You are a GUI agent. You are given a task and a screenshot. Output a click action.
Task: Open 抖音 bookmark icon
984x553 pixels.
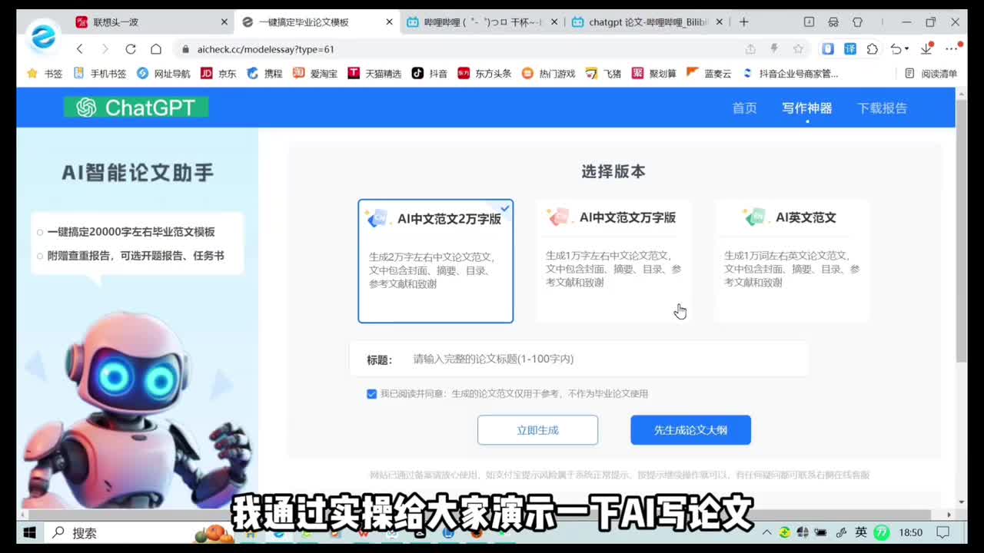point(417,74)
